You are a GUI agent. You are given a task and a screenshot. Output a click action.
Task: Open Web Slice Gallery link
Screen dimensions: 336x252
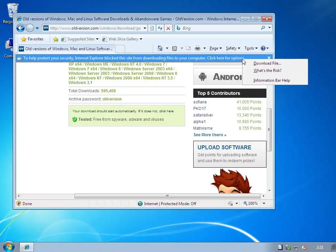[x=122, y=39]
